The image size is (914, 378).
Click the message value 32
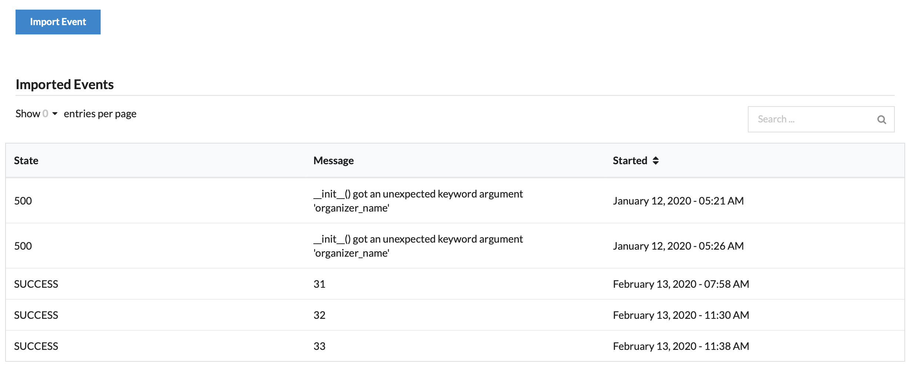[319, 315]
